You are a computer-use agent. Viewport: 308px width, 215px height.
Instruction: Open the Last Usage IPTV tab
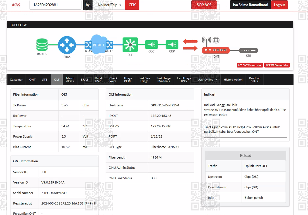tap(184, 79)
